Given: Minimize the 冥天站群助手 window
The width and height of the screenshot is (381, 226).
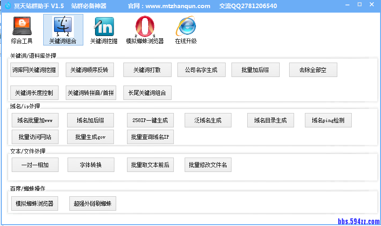Looking at the screenshot, I should 348,5.
